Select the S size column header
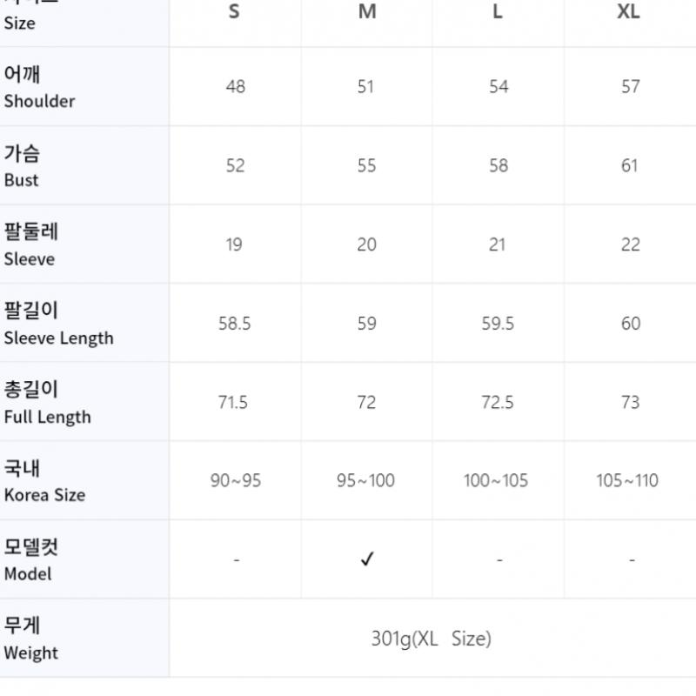This screenshot has height=696, width=696. (234, 12)
